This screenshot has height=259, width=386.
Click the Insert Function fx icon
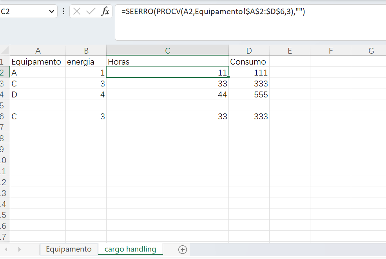pyautogui.click(x=105, y=11)
